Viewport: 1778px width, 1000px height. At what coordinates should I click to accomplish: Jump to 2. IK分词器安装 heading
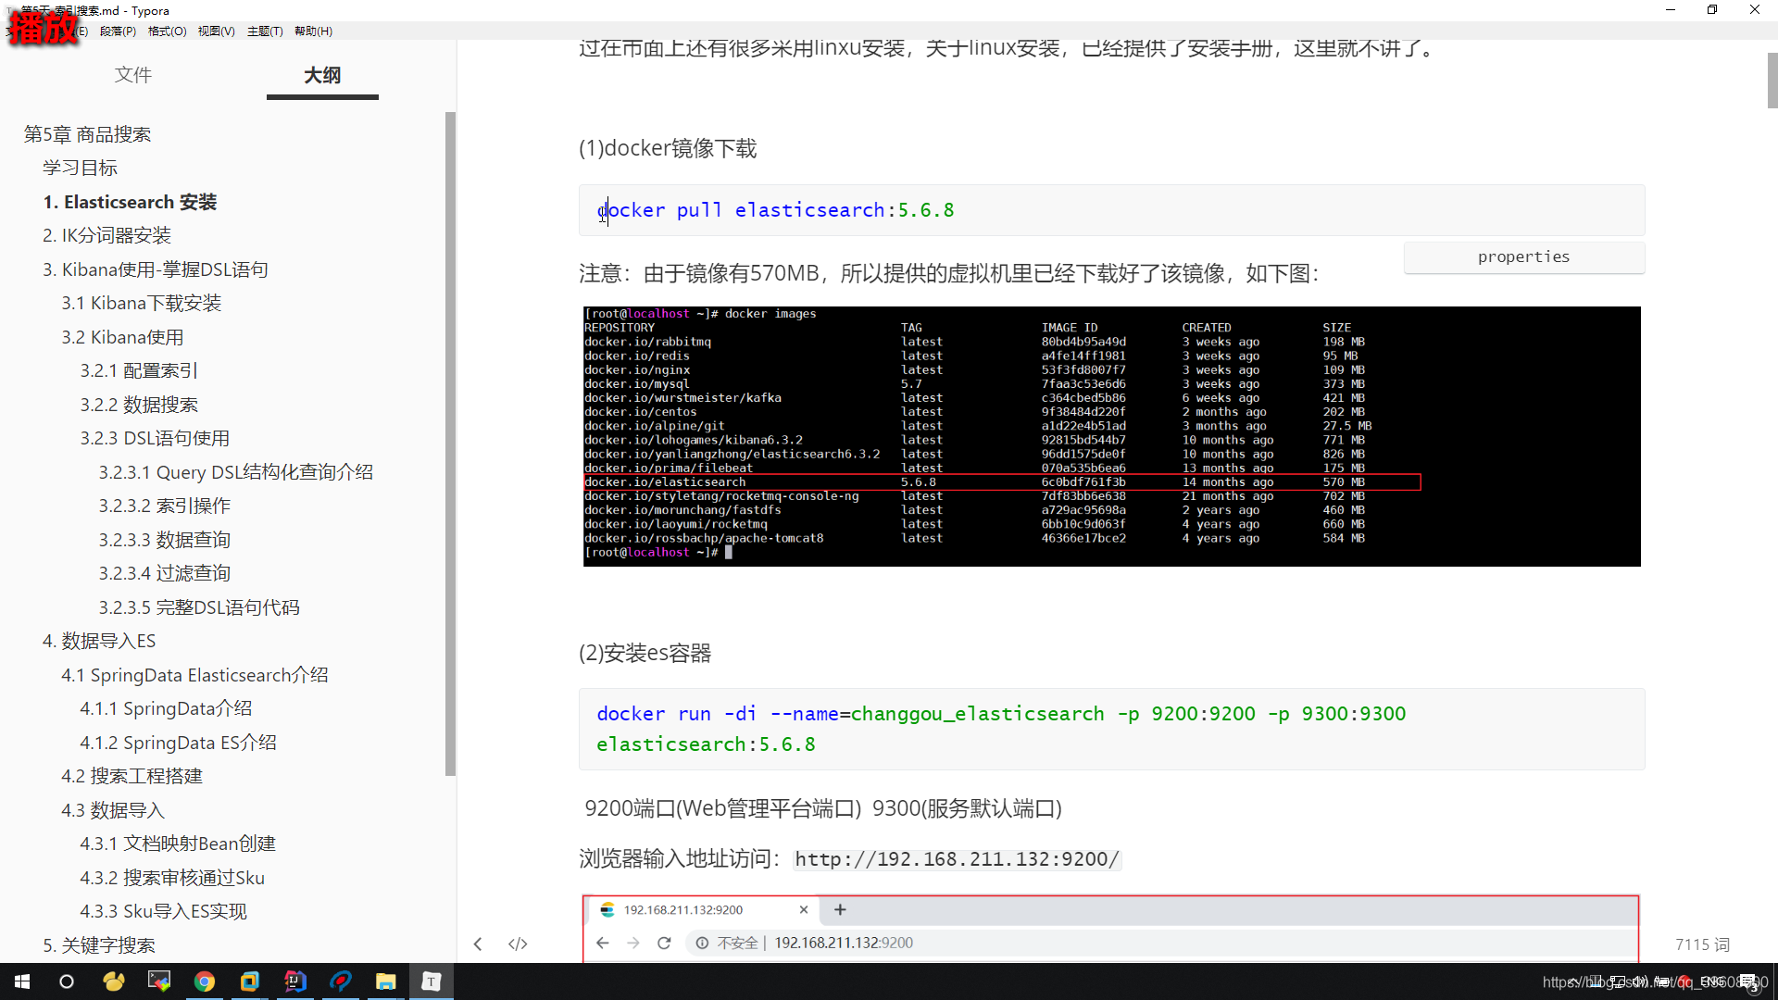click(x=106, y=235)
